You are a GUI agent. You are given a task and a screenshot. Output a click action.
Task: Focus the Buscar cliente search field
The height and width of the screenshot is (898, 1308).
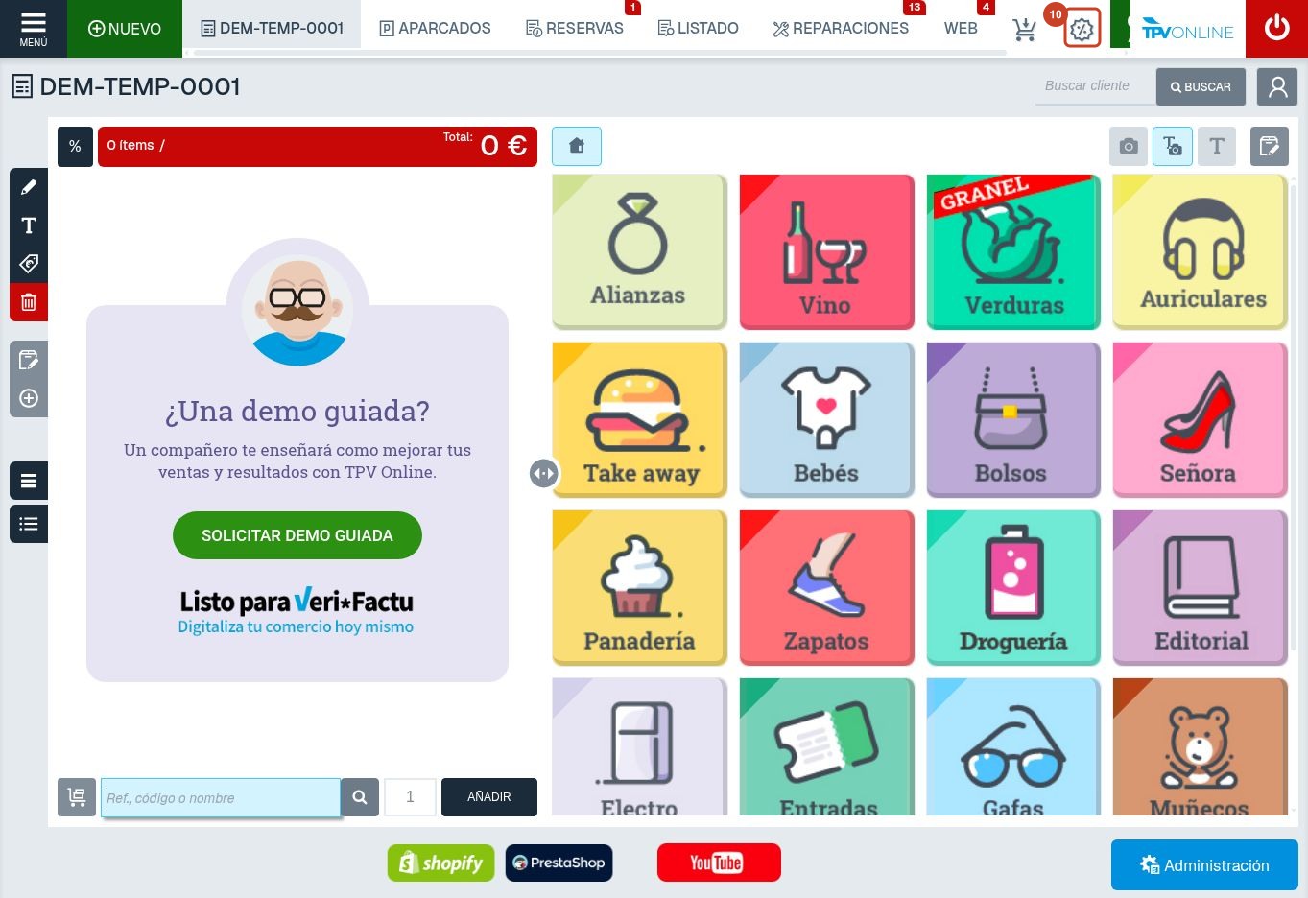pos(1097,86)
